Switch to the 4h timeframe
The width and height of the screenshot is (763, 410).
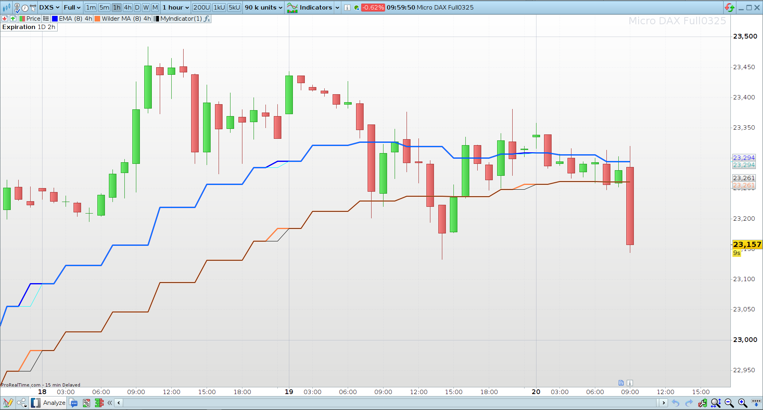(128, 8)
